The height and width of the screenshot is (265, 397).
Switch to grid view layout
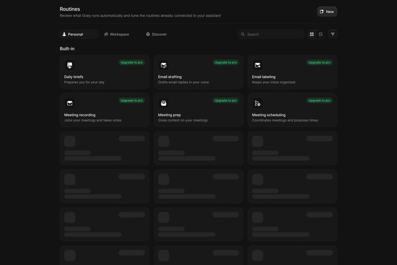click(312, 34)
